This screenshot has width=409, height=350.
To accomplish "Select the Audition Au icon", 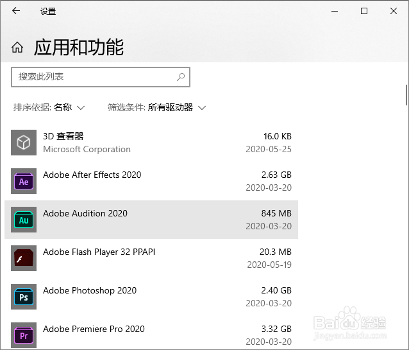I will click(x=24, y=220).
